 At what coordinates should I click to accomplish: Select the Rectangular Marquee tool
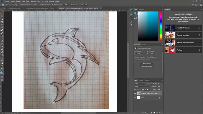pyautogui.click(x=2, y=14)
